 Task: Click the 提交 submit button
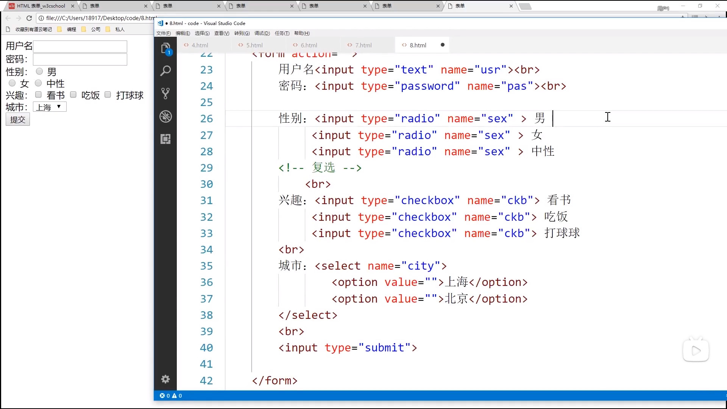[17, 120]
